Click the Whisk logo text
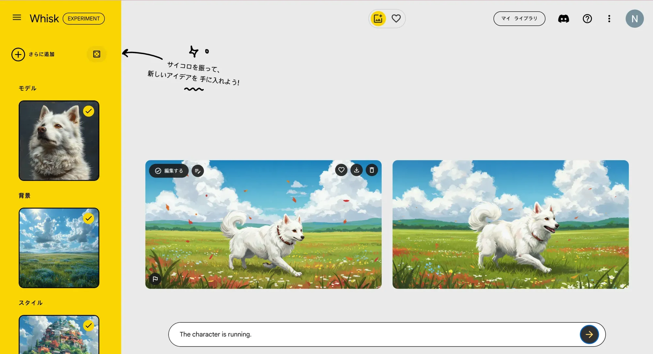The image size is (653, 354). click(44, 19)
